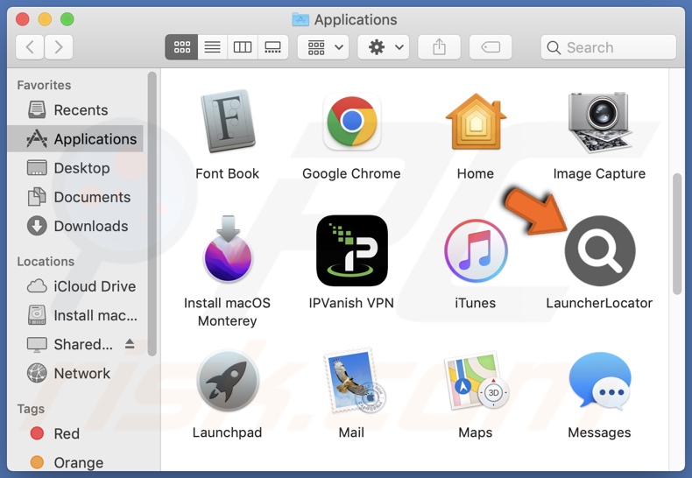Select the LauncherLocator app icon
The width and height of the screenshot is (692, 478).
tap(600, 250)
